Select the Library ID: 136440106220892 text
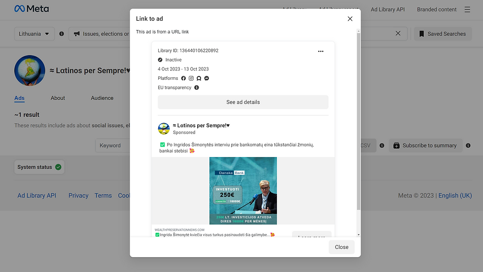The image size is (483, 272). tap(188, 51)
